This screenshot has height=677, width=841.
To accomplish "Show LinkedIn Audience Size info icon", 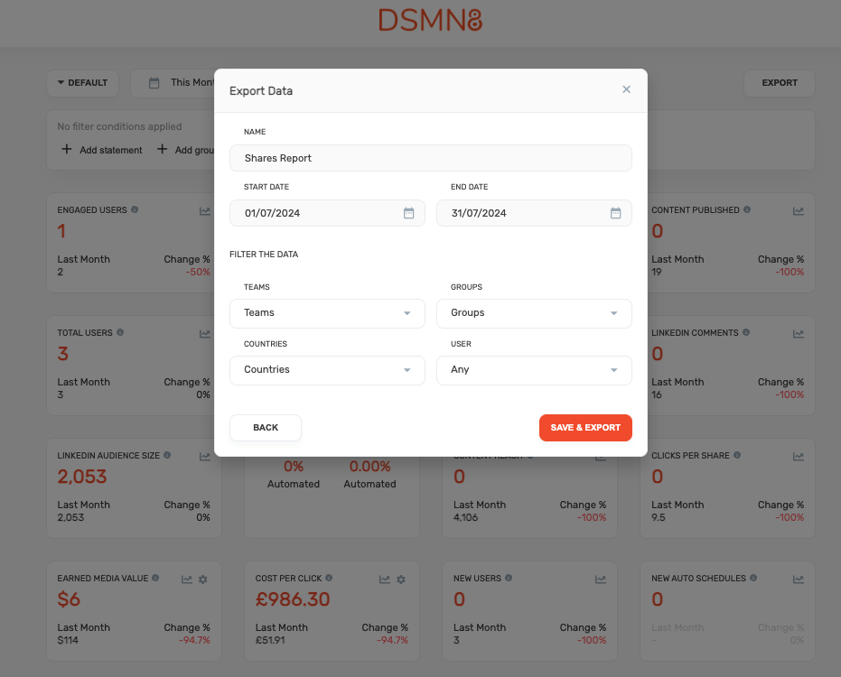I will (167, 455).
